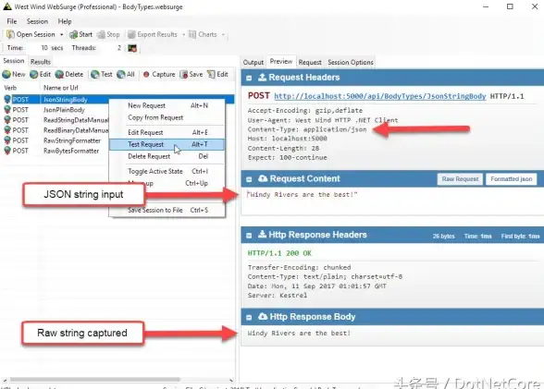
Task: Collapse the Http Response Body section
Action: click(249, 317)
